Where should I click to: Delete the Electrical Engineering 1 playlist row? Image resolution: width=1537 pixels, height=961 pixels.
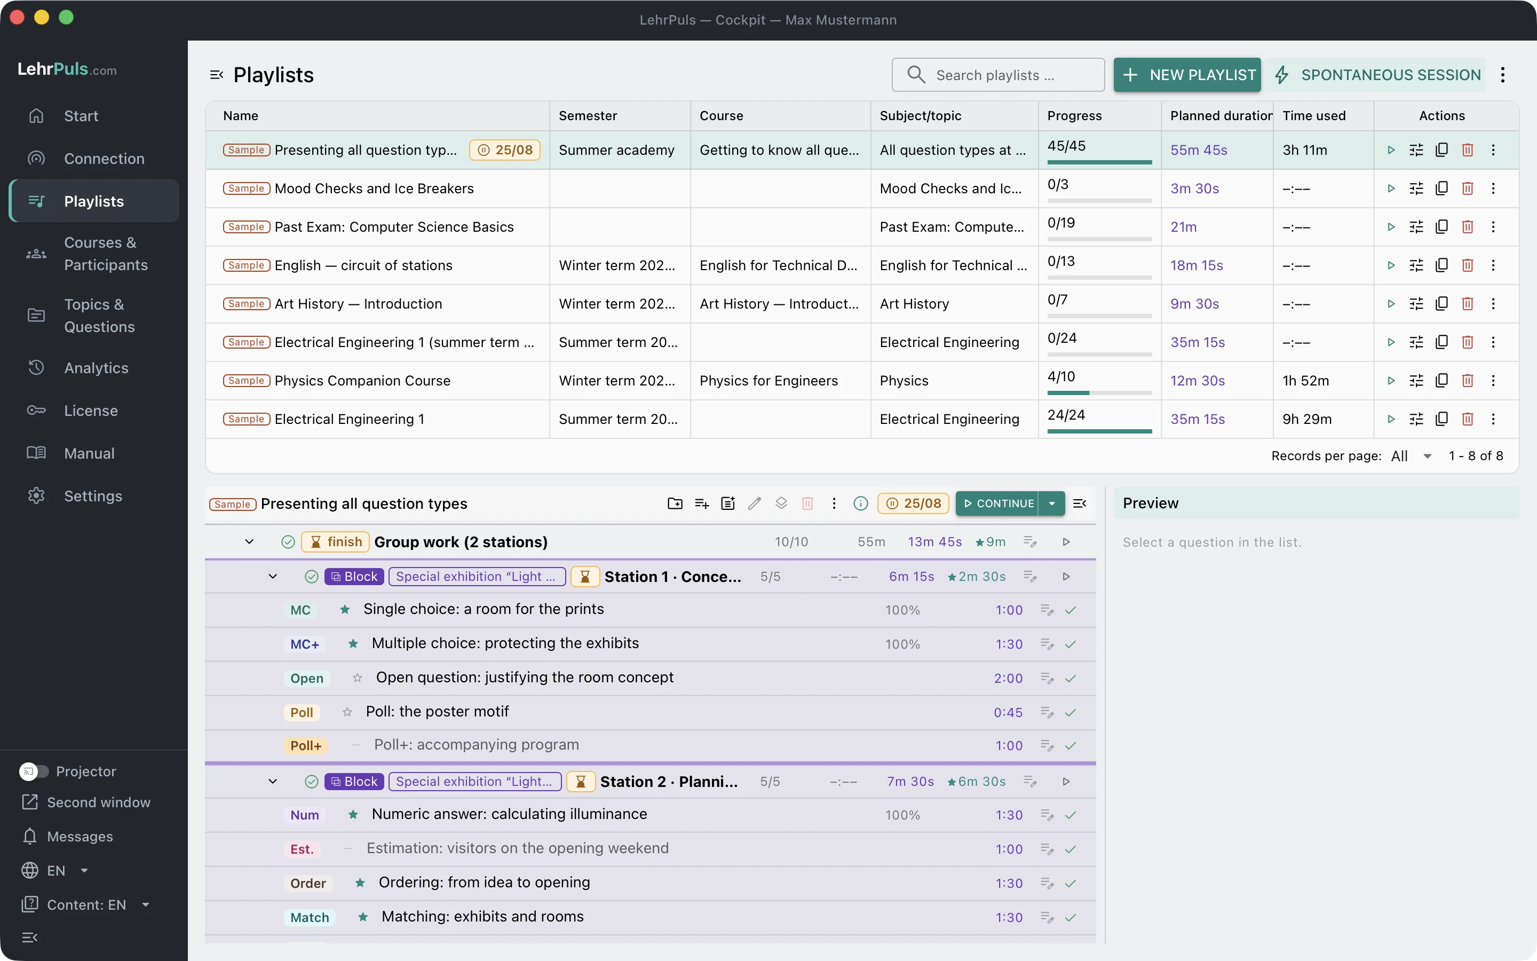(x=1467, y=419)
